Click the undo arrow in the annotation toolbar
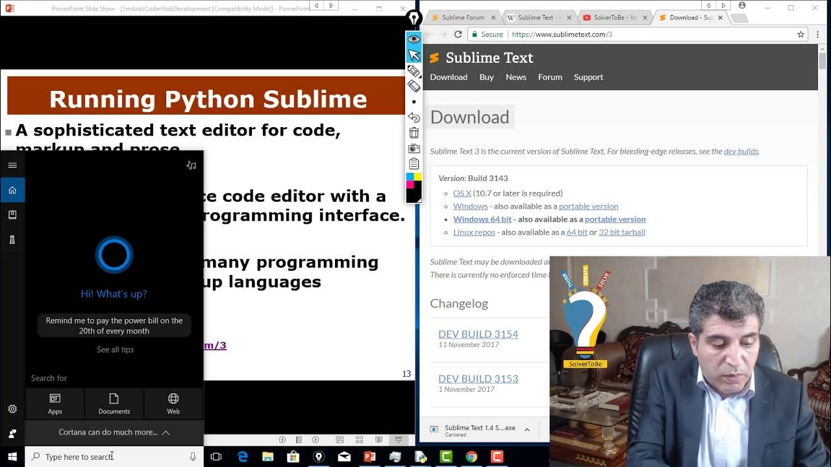 pos(414,117)
